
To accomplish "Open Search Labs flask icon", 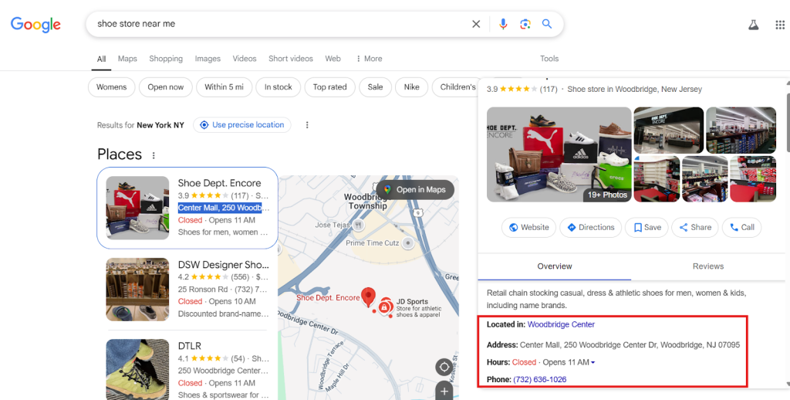I will coord(754,25).
